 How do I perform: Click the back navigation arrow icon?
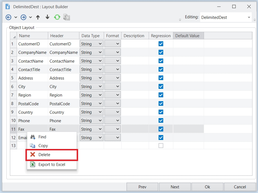coord(8,17)
